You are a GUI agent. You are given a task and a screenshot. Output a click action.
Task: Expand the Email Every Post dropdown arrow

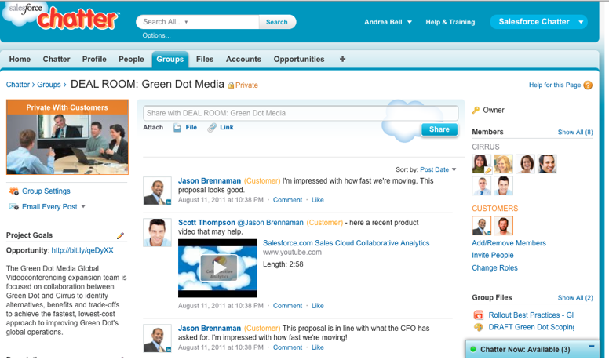tap(83, 206)
